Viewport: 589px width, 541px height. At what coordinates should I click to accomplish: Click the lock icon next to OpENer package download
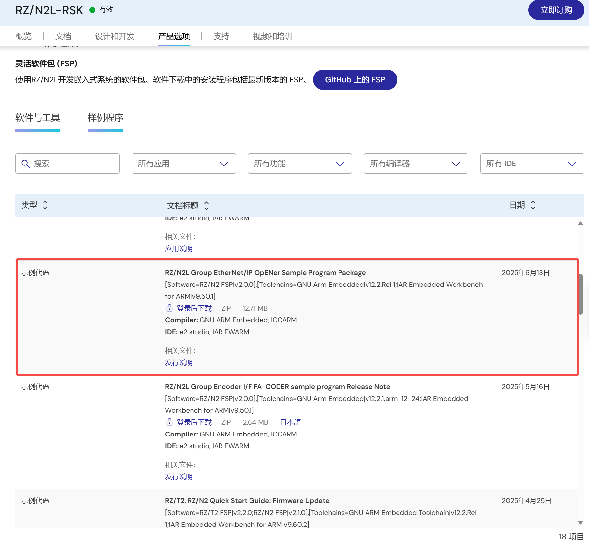[x=169, y=308]
